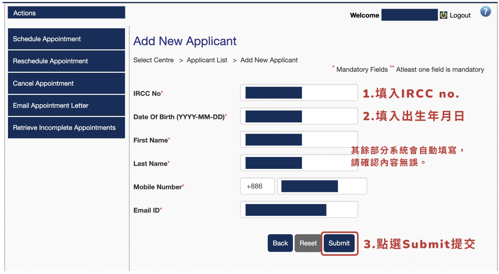Image resolution: width=499 pixels, height=274 pixels.
Task: Open Cancel Appointment option
Action: pos(66,83)
